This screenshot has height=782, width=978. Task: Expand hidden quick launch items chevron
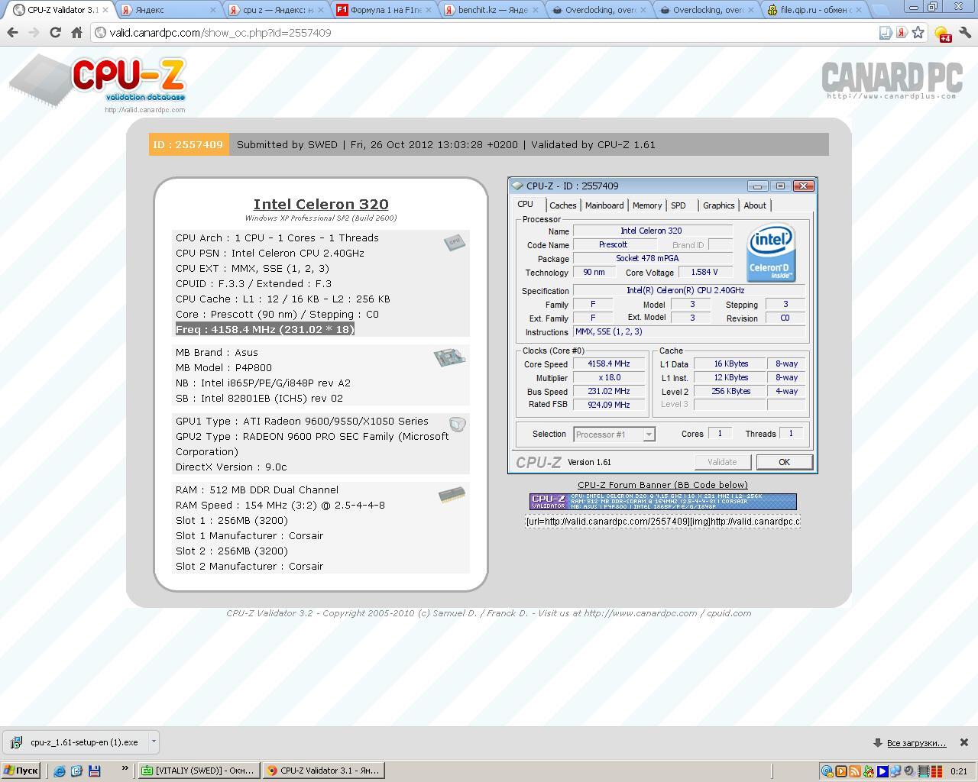(125, 768)
